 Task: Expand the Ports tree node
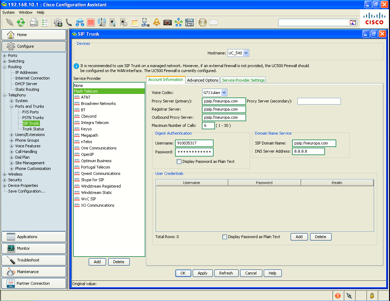(x=5, y=55)
